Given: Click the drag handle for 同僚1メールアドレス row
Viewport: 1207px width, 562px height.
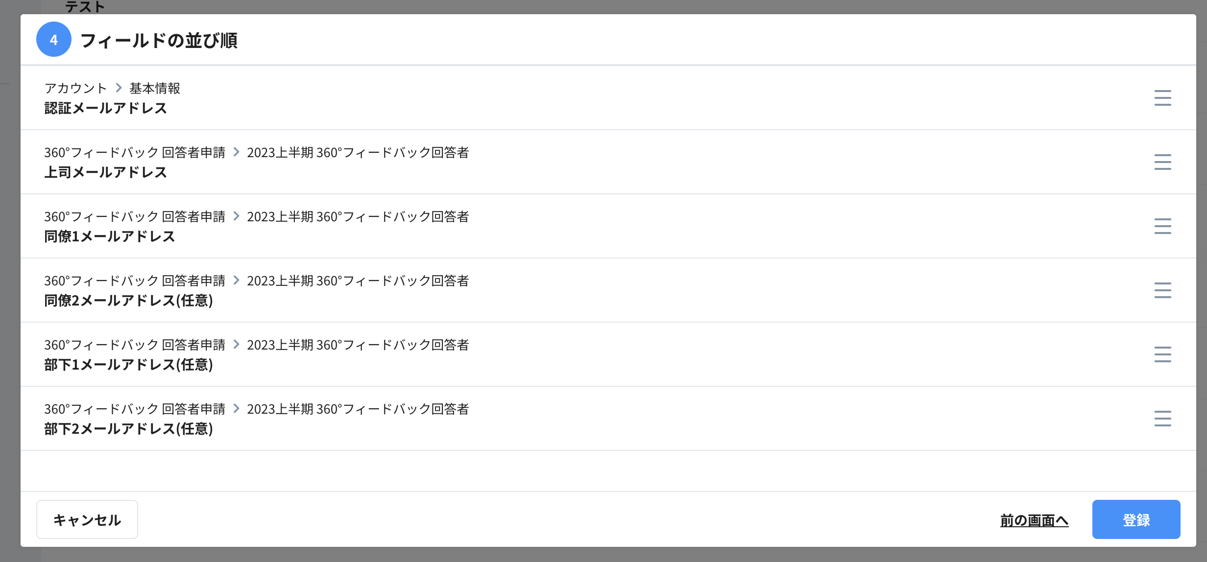Looking at the screenshot, I should 1163,226.
